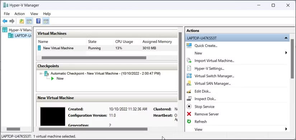Select the Now checkpoint entry

60,78
